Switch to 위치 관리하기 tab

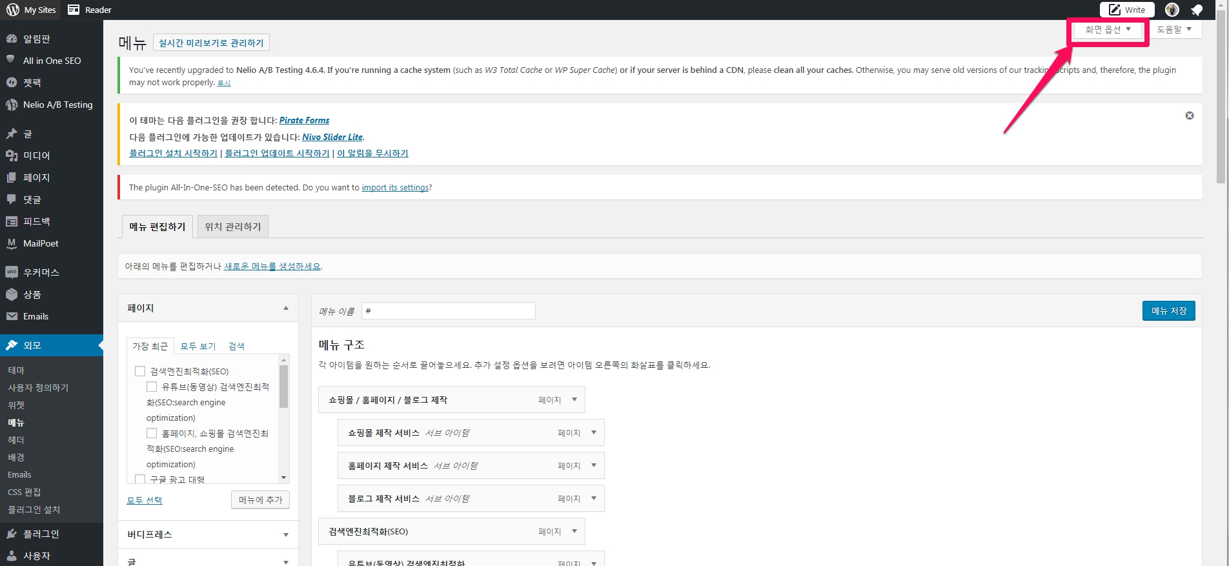click(233, 227)
